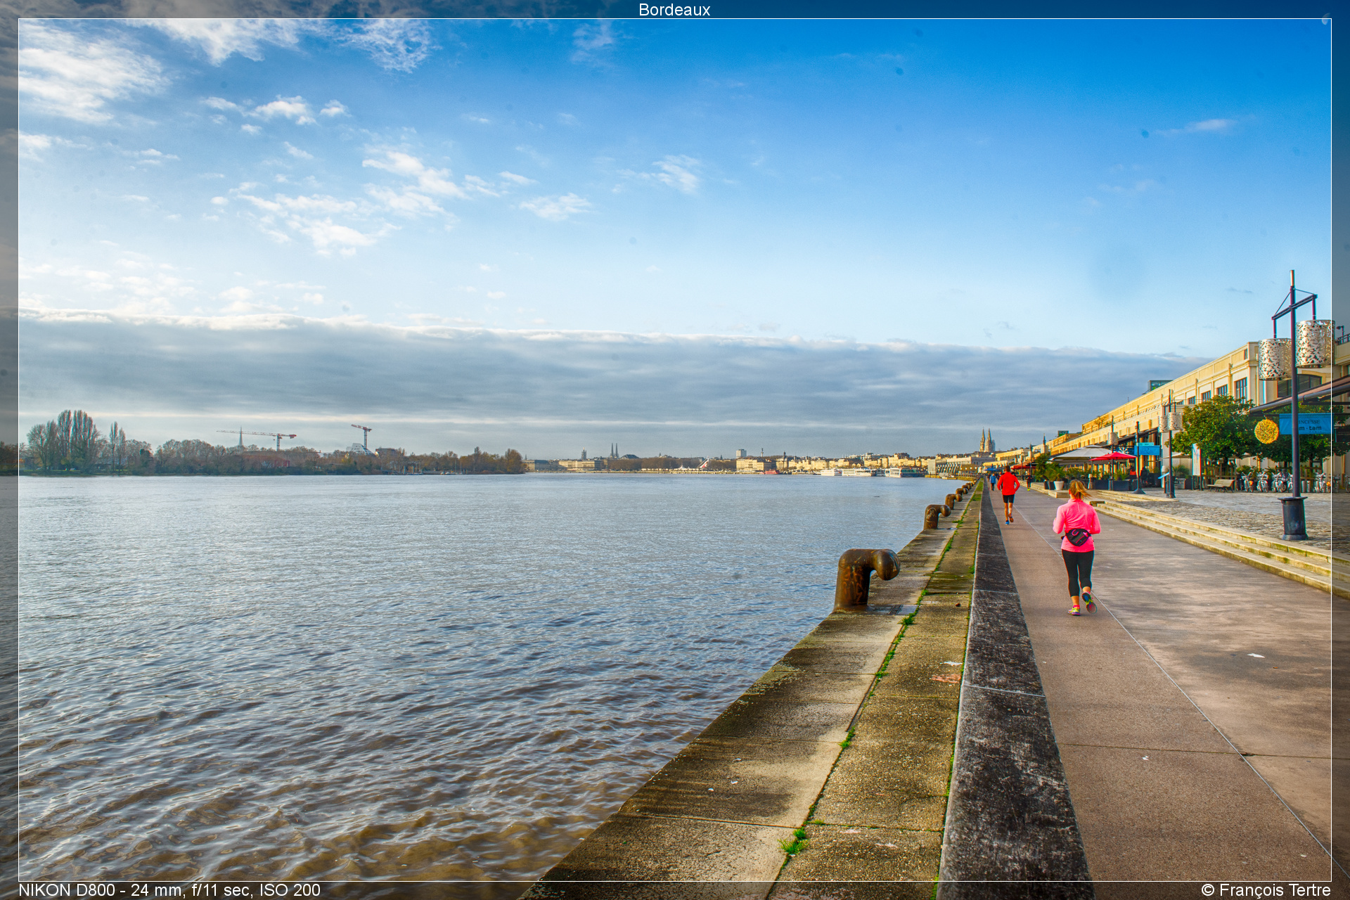Click the "Bordeaux" title text
Screen dimensions: 1350x900
pyautogui.click(x=674, y=10)
